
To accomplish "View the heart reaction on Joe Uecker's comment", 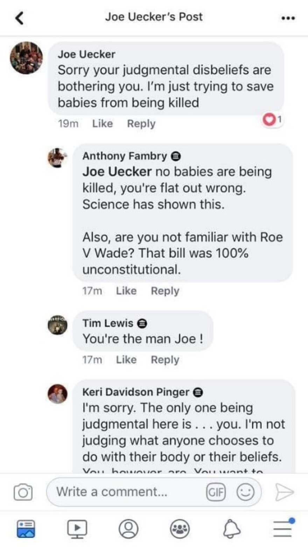I will tap(269, 120).
